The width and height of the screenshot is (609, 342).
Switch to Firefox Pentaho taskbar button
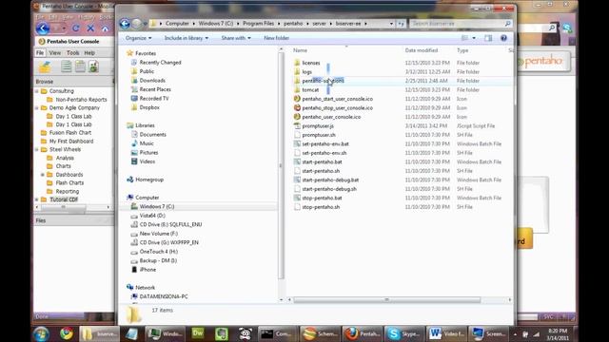click(x=363, y=333)
